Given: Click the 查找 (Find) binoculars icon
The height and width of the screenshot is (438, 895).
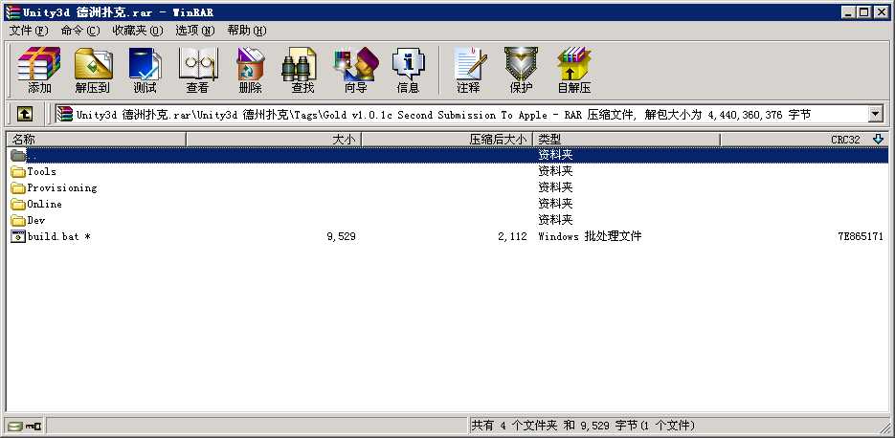Looking at the screenshot, I should (x=300, y=63).
